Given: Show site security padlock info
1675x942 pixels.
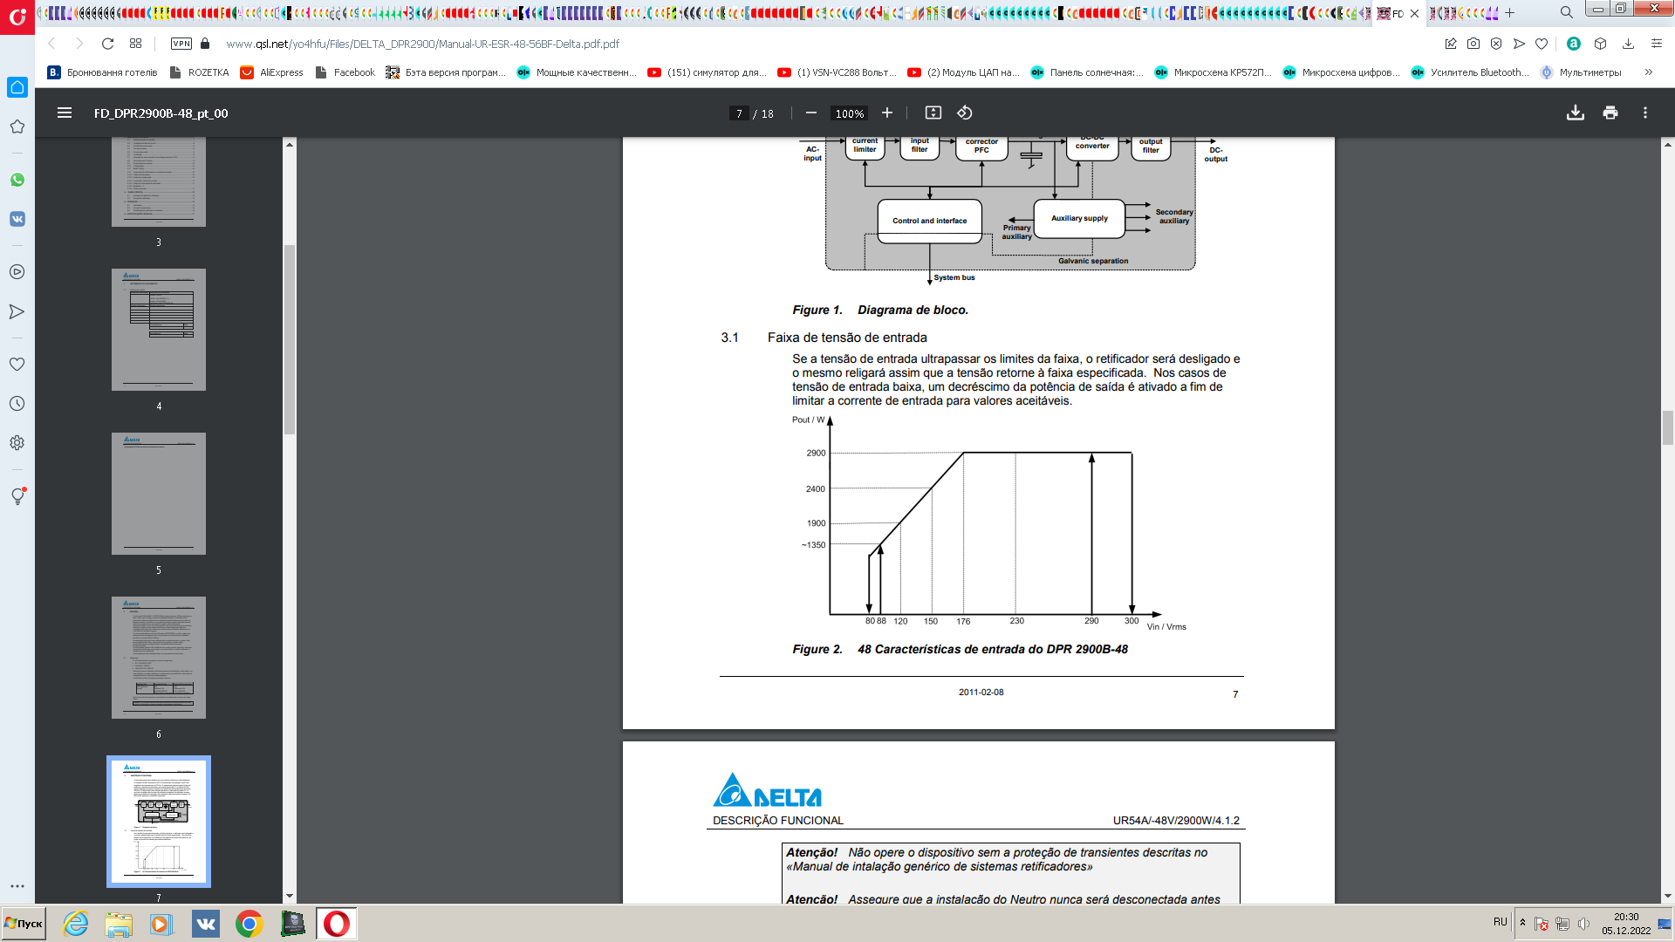Looking at the screenshot, I should [x=205, y=44].
